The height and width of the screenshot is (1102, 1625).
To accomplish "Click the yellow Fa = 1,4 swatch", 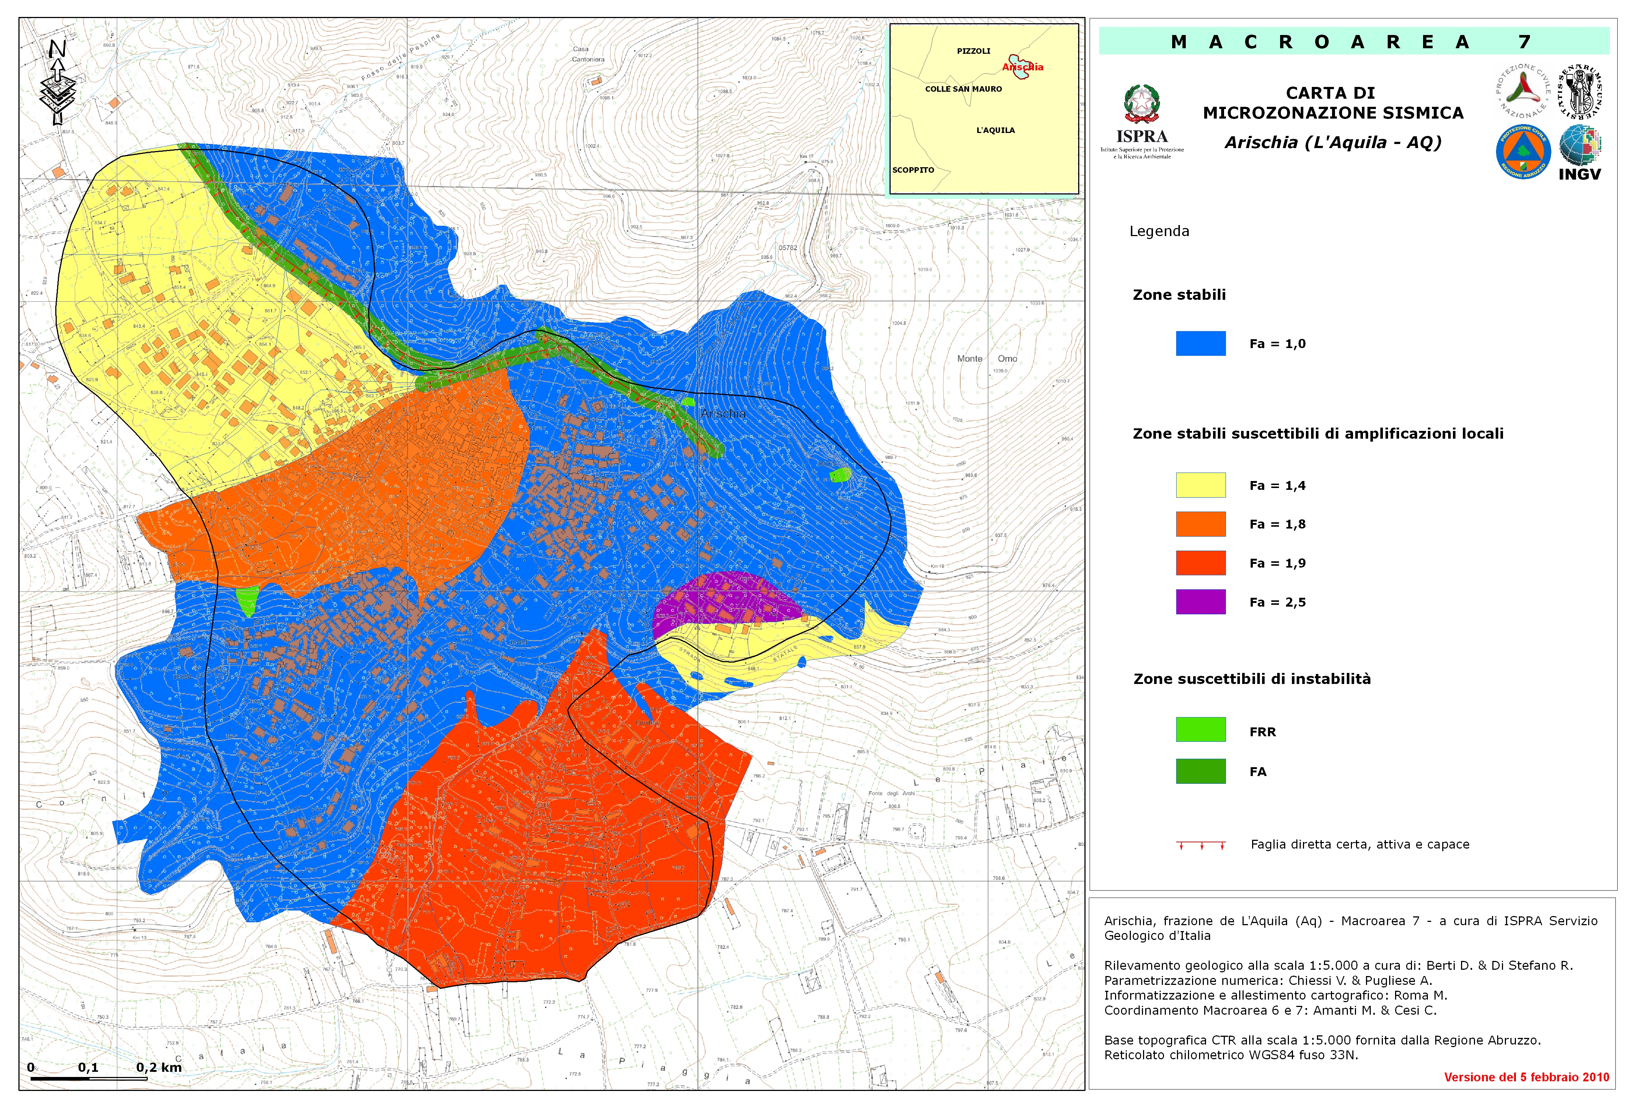I will (1200, 485).
